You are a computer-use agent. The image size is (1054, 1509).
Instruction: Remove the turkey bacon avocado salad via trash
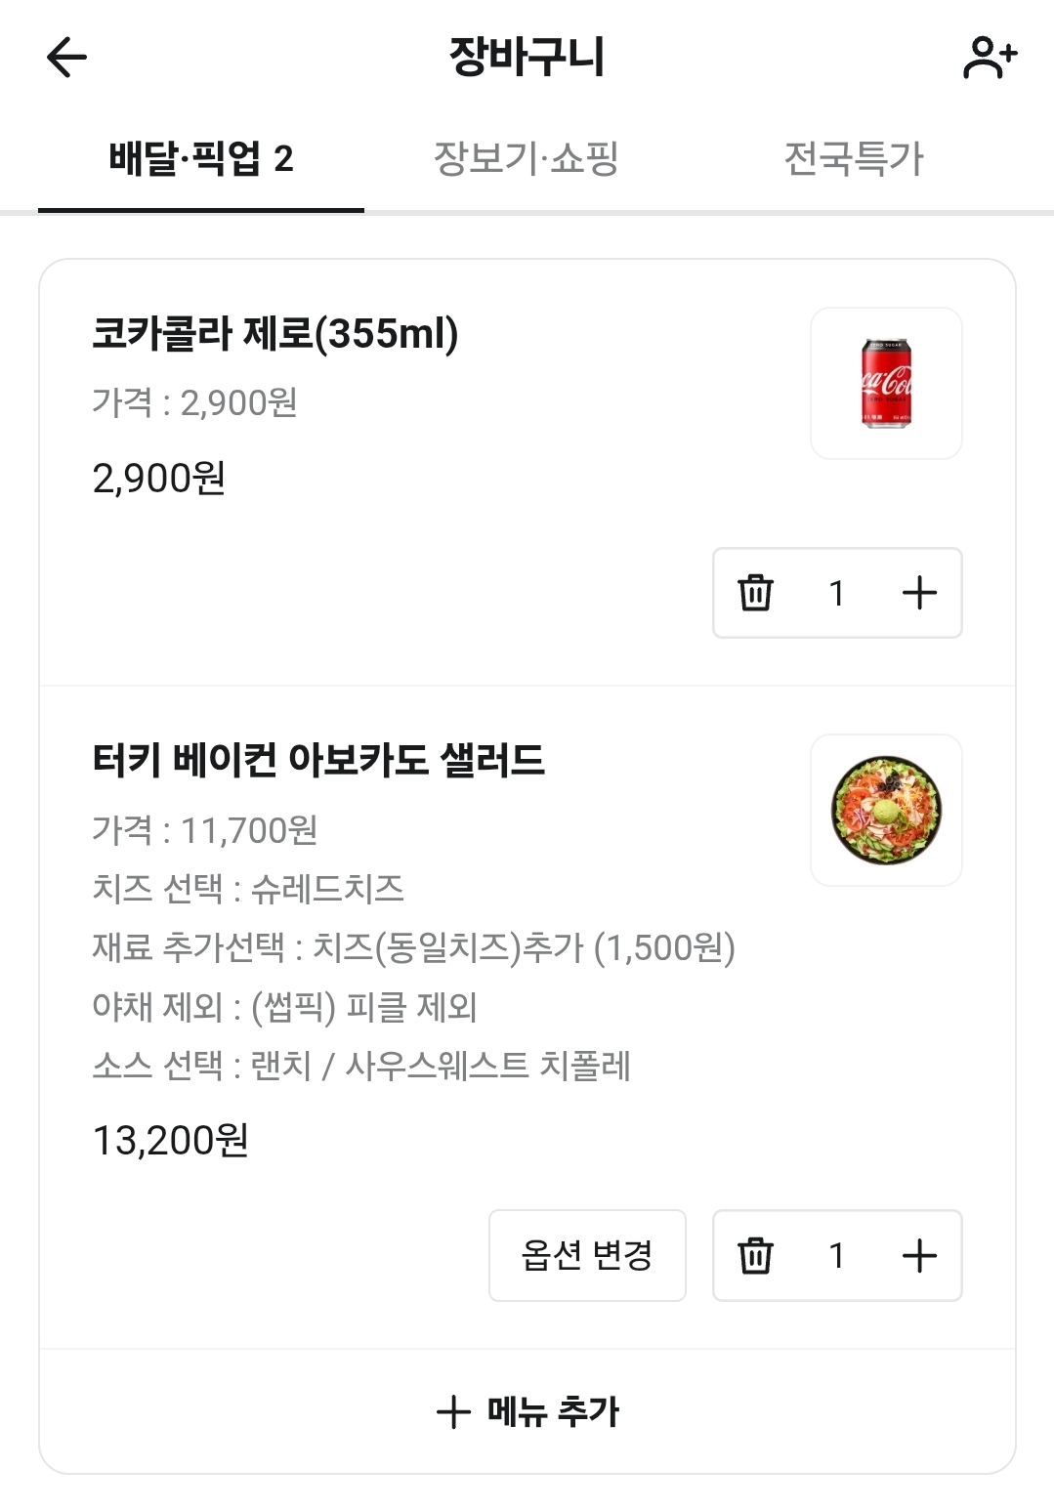click(x=755, y=1255)
